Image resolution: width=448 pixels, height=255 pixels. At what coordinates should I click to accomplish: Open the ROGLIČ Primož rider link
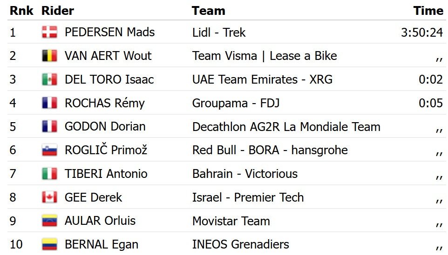[106, 149]
